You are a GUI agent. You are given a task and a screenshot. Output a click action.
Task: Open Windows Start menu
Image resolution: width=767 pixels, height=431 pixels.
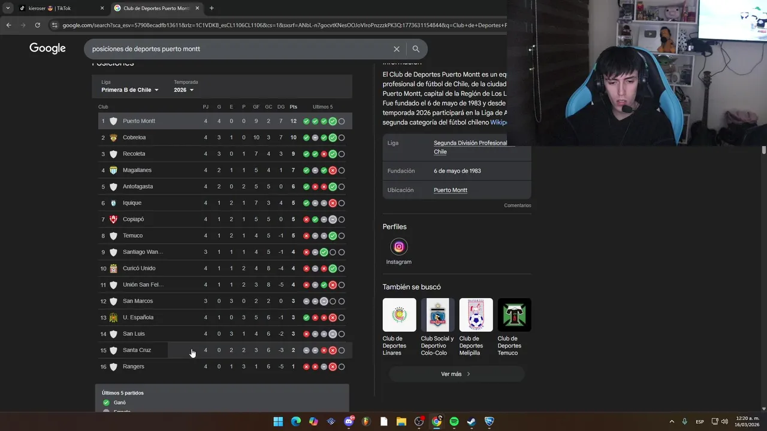[278, 421]
